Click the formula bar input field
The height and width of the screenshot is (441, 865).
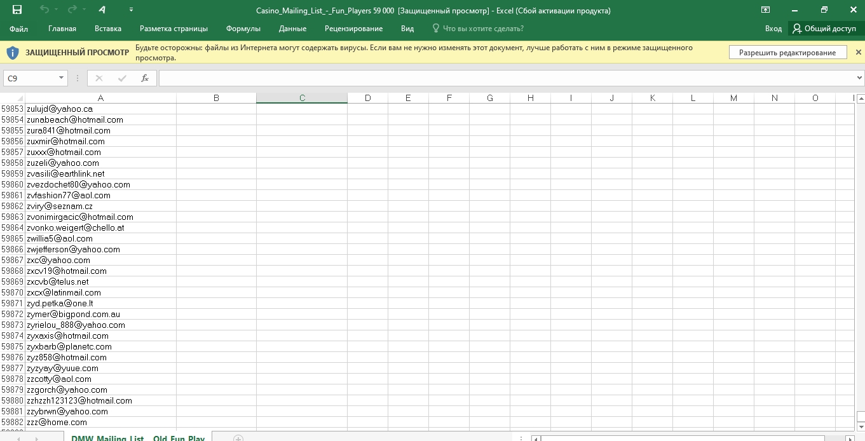tap(505, 78)
